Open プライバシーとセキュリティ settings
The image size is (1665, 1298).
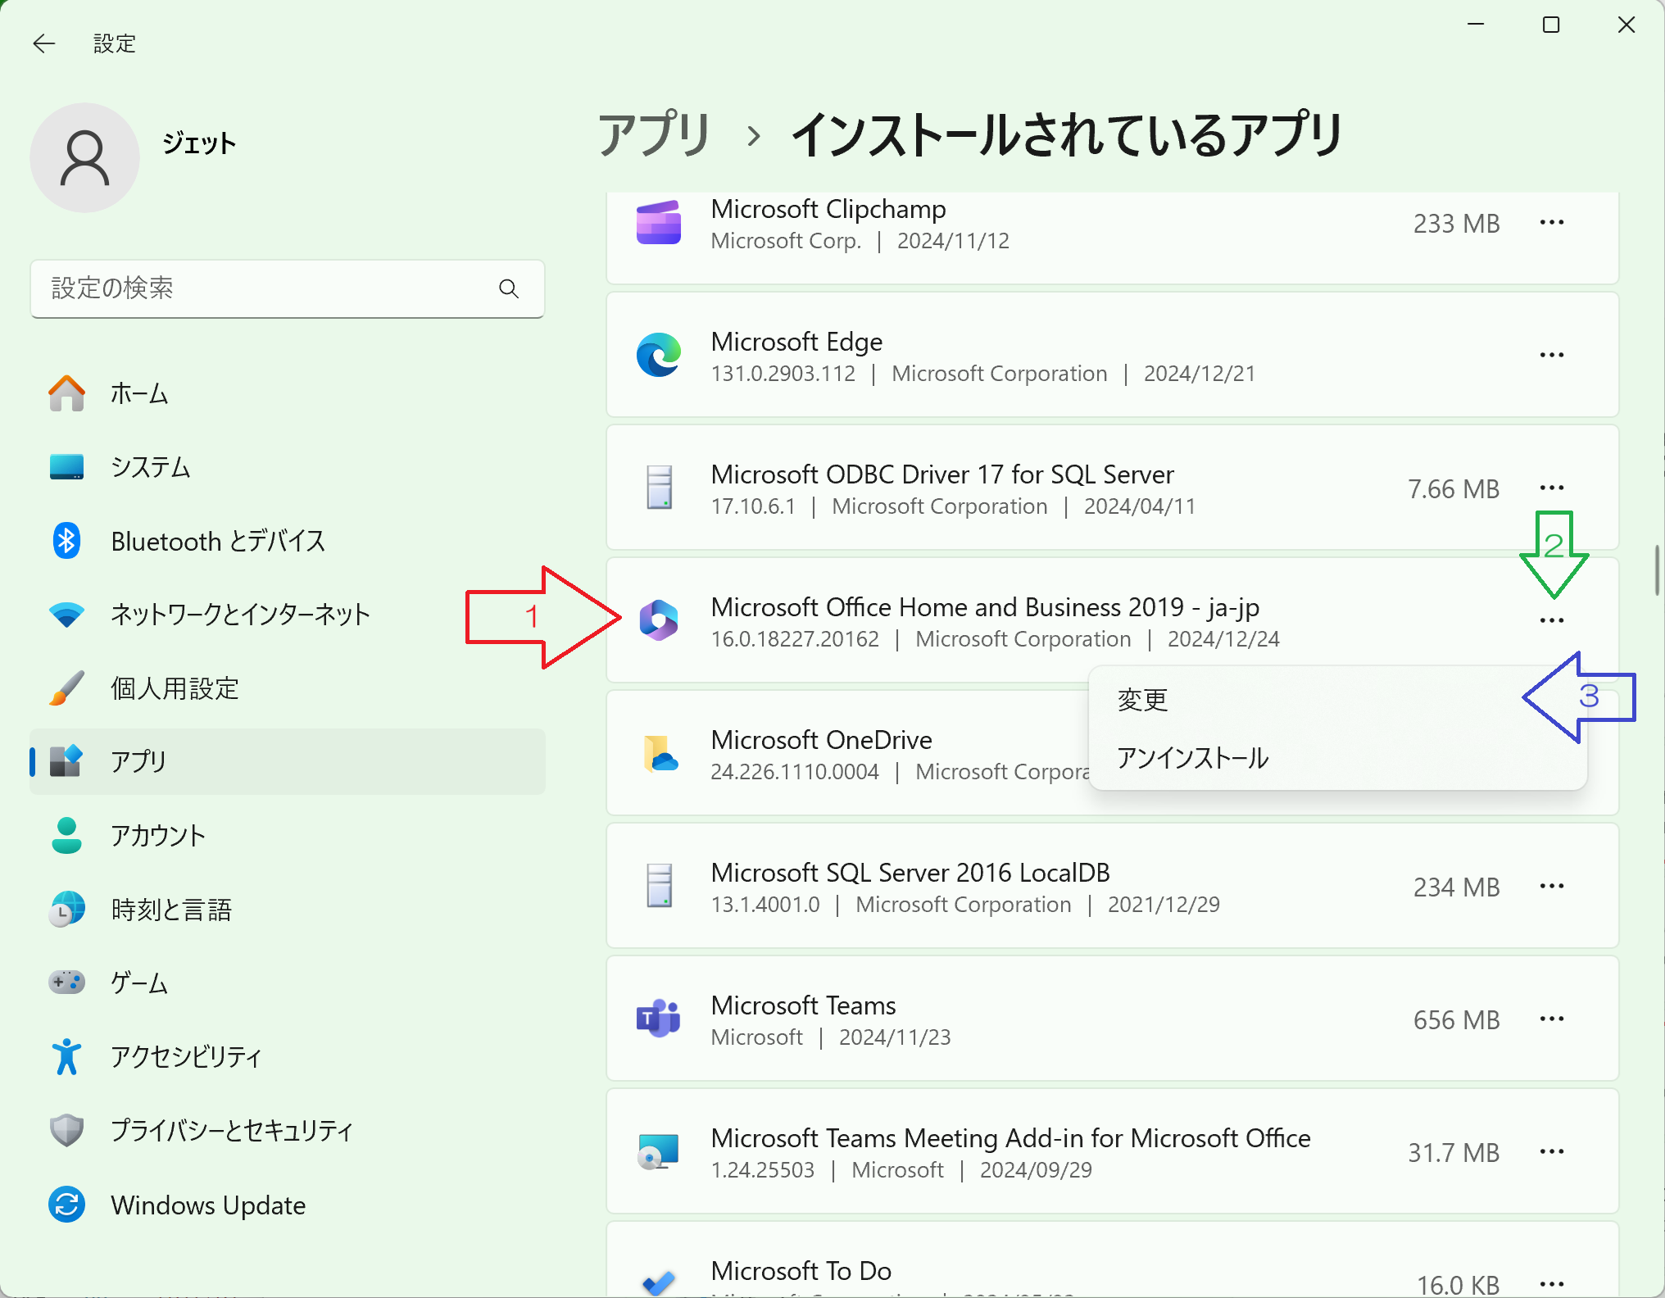point(288,1131)
